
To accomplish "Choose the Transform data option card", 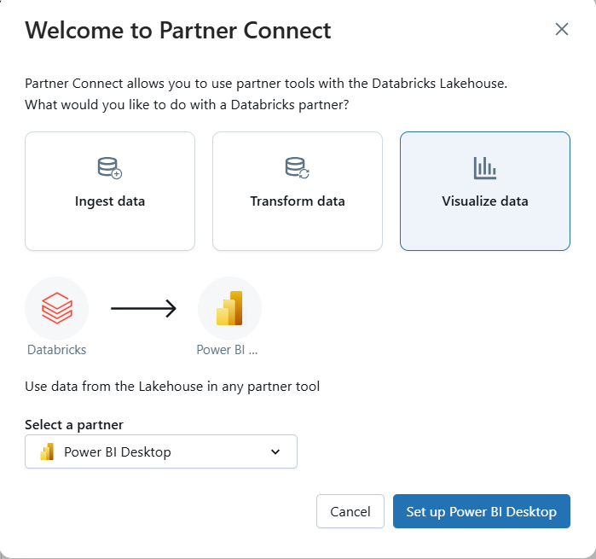I will [298, 191].
